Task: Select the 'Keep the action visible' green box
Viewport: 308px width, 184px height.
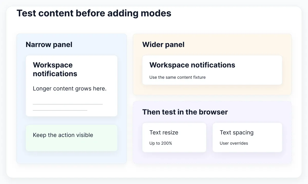Action: point(72,138)
